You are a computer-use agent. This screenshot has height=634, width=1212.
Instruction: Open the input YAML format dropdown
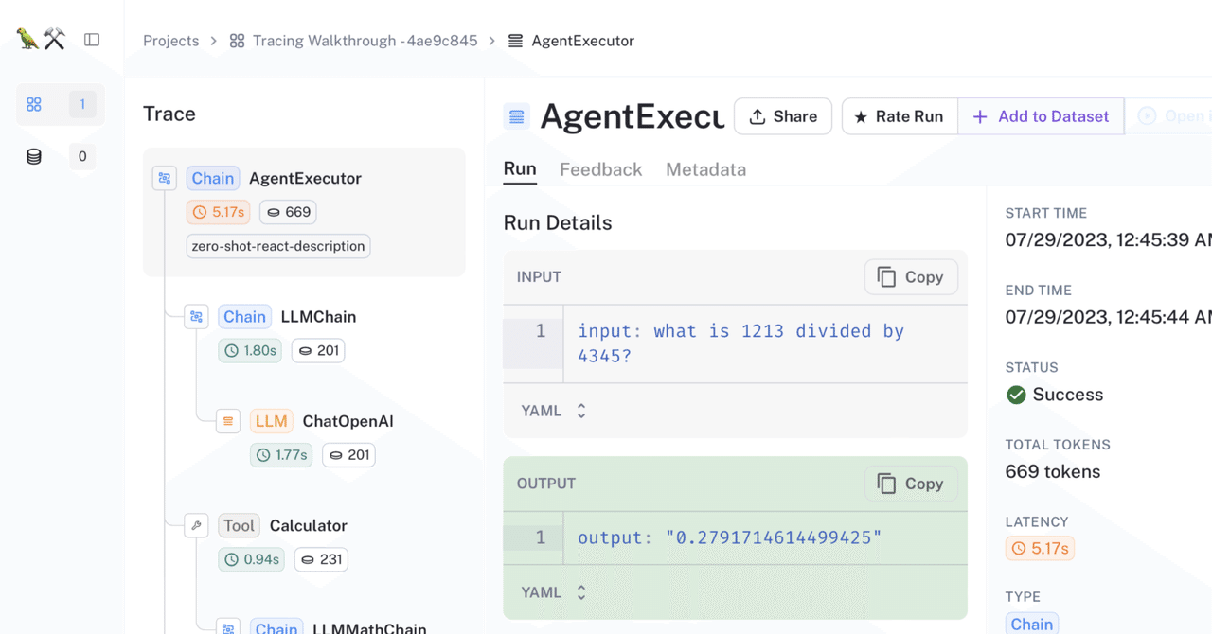point(554,411)
